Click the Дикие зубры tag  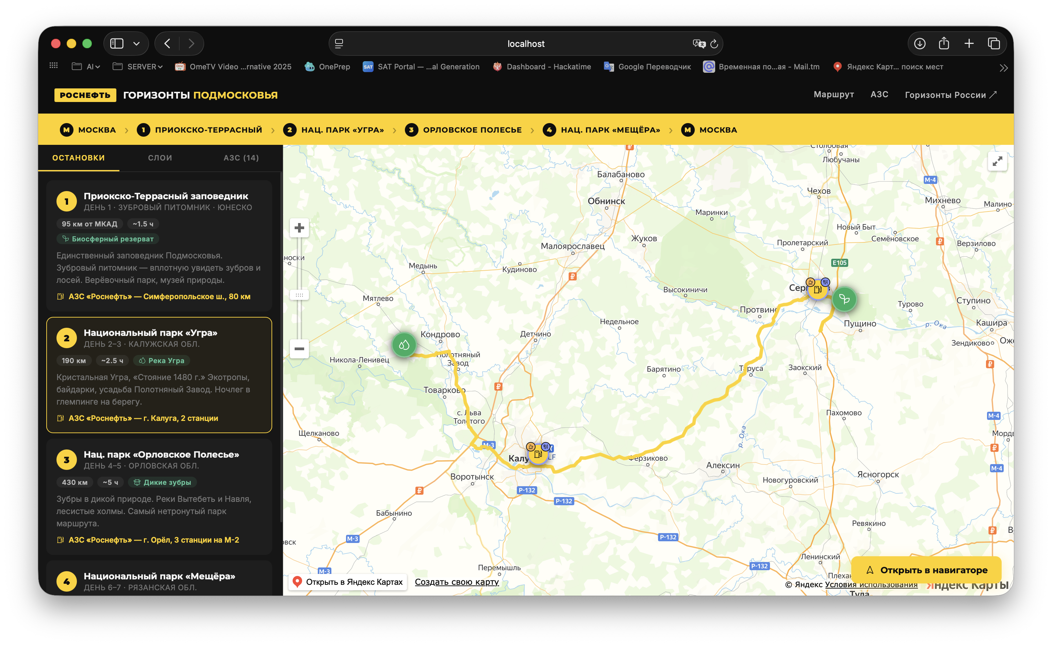pyautogui.click(x=162, y=482)
